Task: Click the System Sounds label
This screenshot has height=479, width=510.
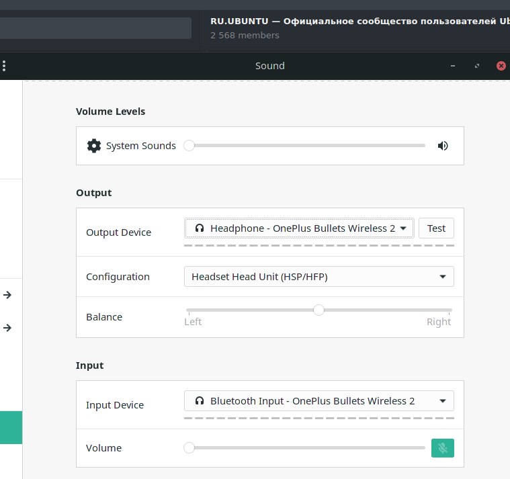Action: point(141,146)
